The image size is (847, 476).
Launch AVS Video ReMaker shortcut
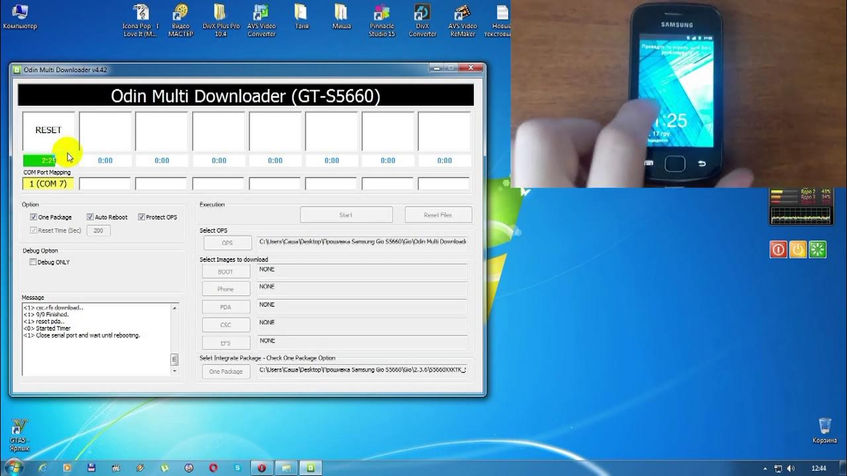[x=462, y=20]
